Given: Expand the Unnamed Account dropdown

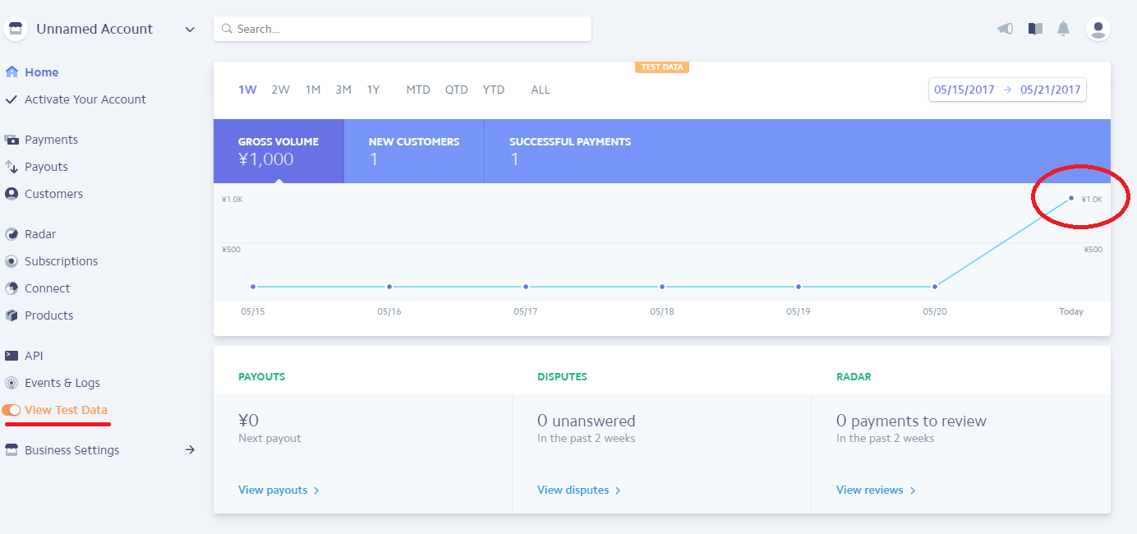Looking at the screenshot, I should coord(190,30).
